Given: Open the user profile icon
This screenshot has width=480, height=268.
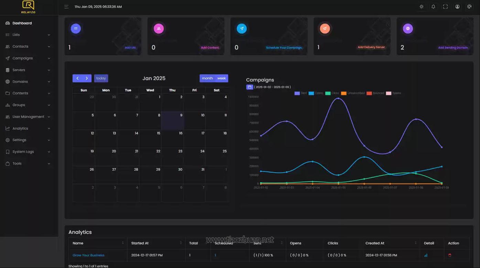Looking at the screenshot, I should [x=457, y=7].
